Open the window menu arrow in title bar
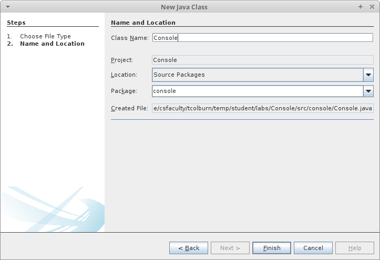 coord(7,7)
